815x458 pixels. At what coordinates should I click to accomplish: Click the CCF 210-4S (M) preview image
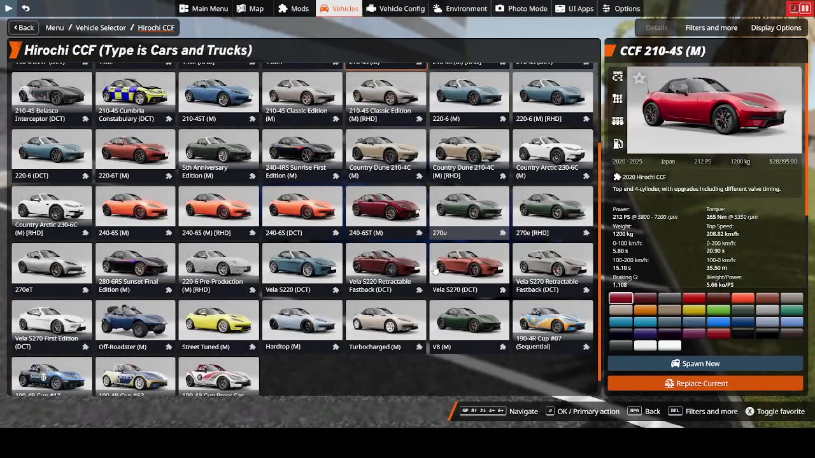(x=714, y=110)
